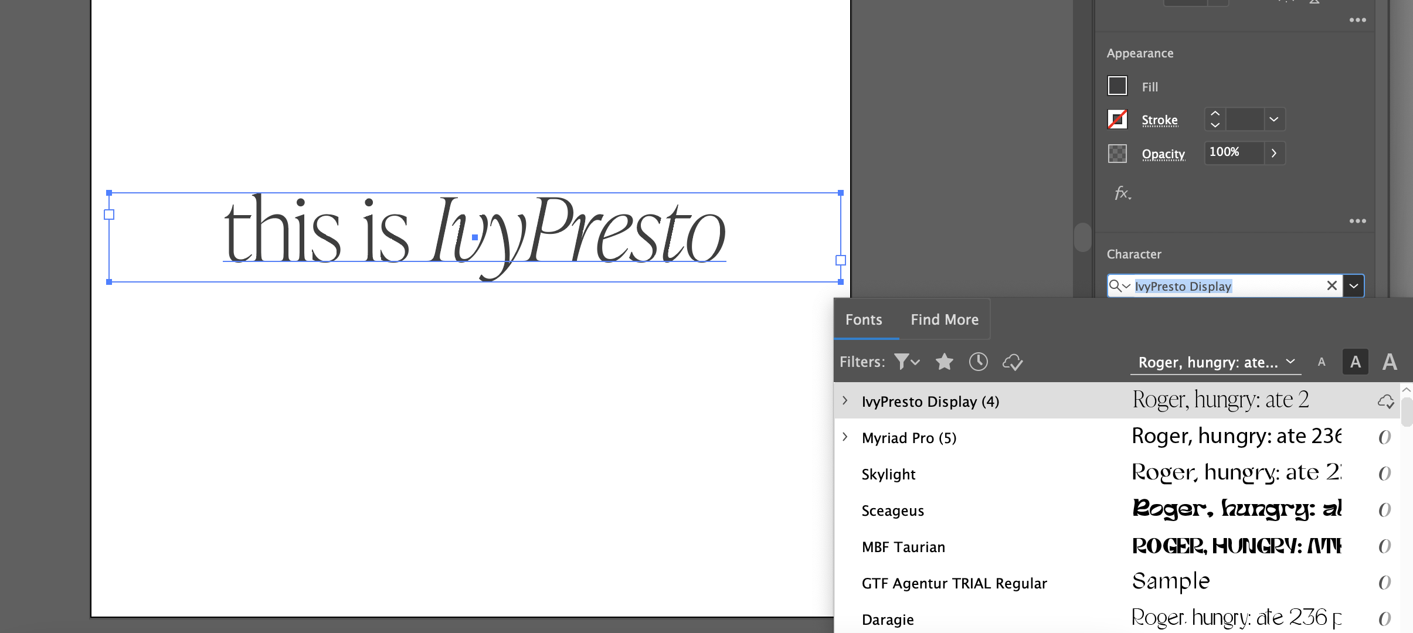1413x633 pixels.
Task: Clear the font name field
Action: point(1332,285)
